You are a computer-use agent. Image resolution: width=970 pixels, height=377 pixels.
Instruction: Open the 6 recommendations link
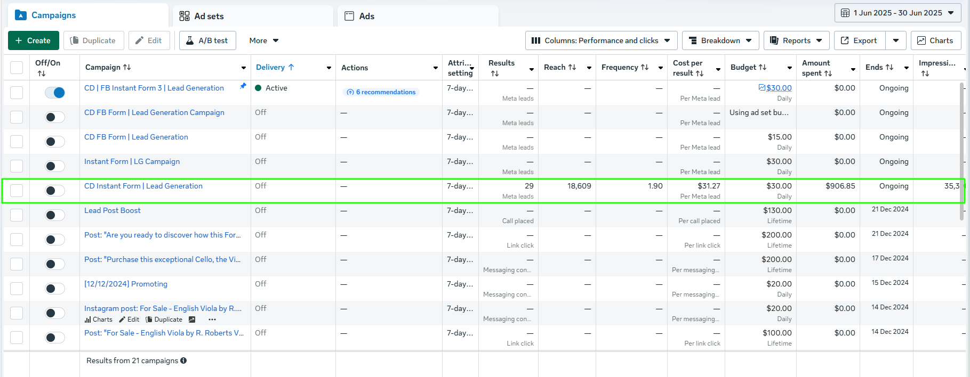(381, 92)
